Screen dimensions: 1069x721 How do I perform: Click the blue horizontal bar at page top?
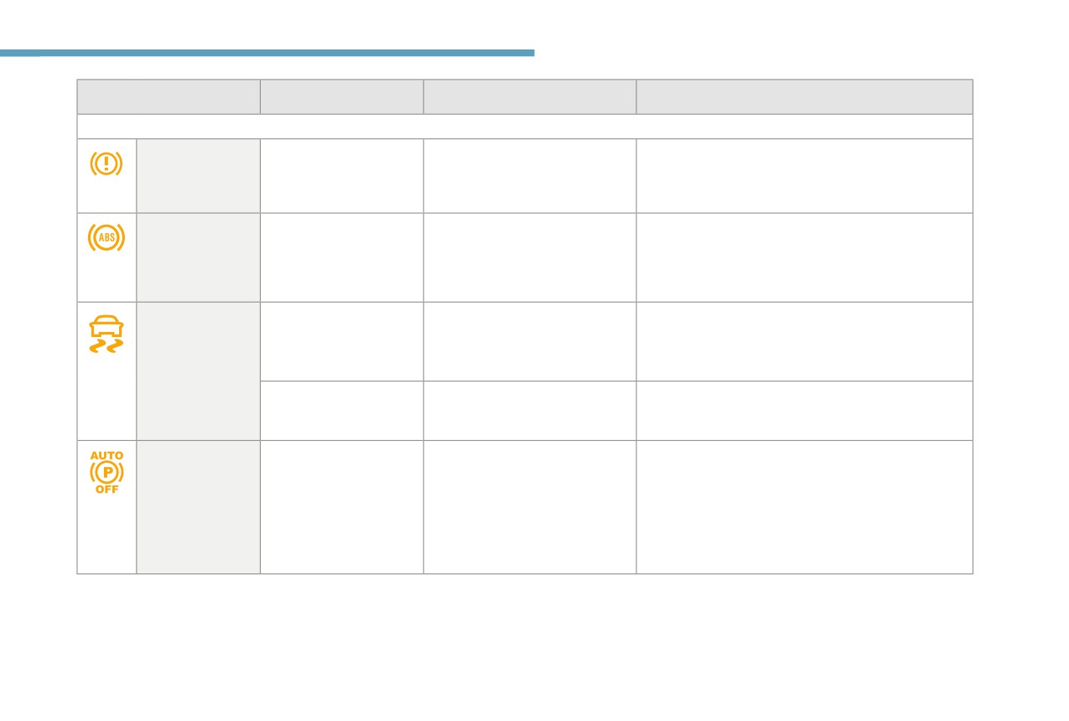point(267,53)
